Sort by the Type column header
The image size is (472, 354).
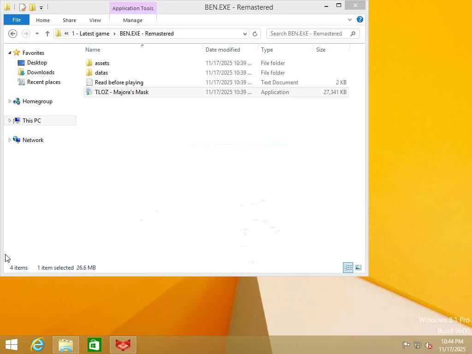click(267, 50)
